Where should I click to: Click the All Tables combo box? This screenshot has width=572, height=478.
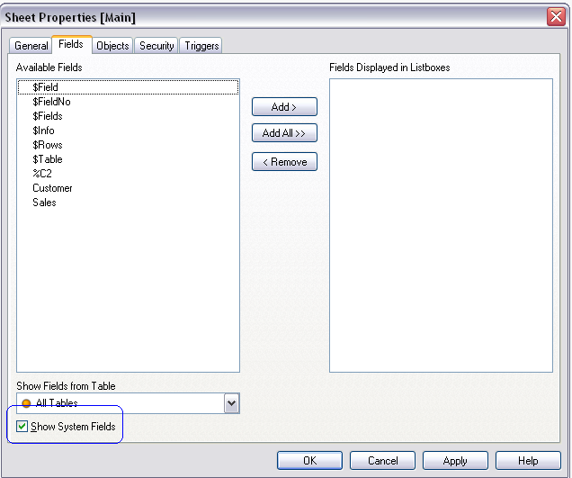pyautogui.click(x=128, y=403)
